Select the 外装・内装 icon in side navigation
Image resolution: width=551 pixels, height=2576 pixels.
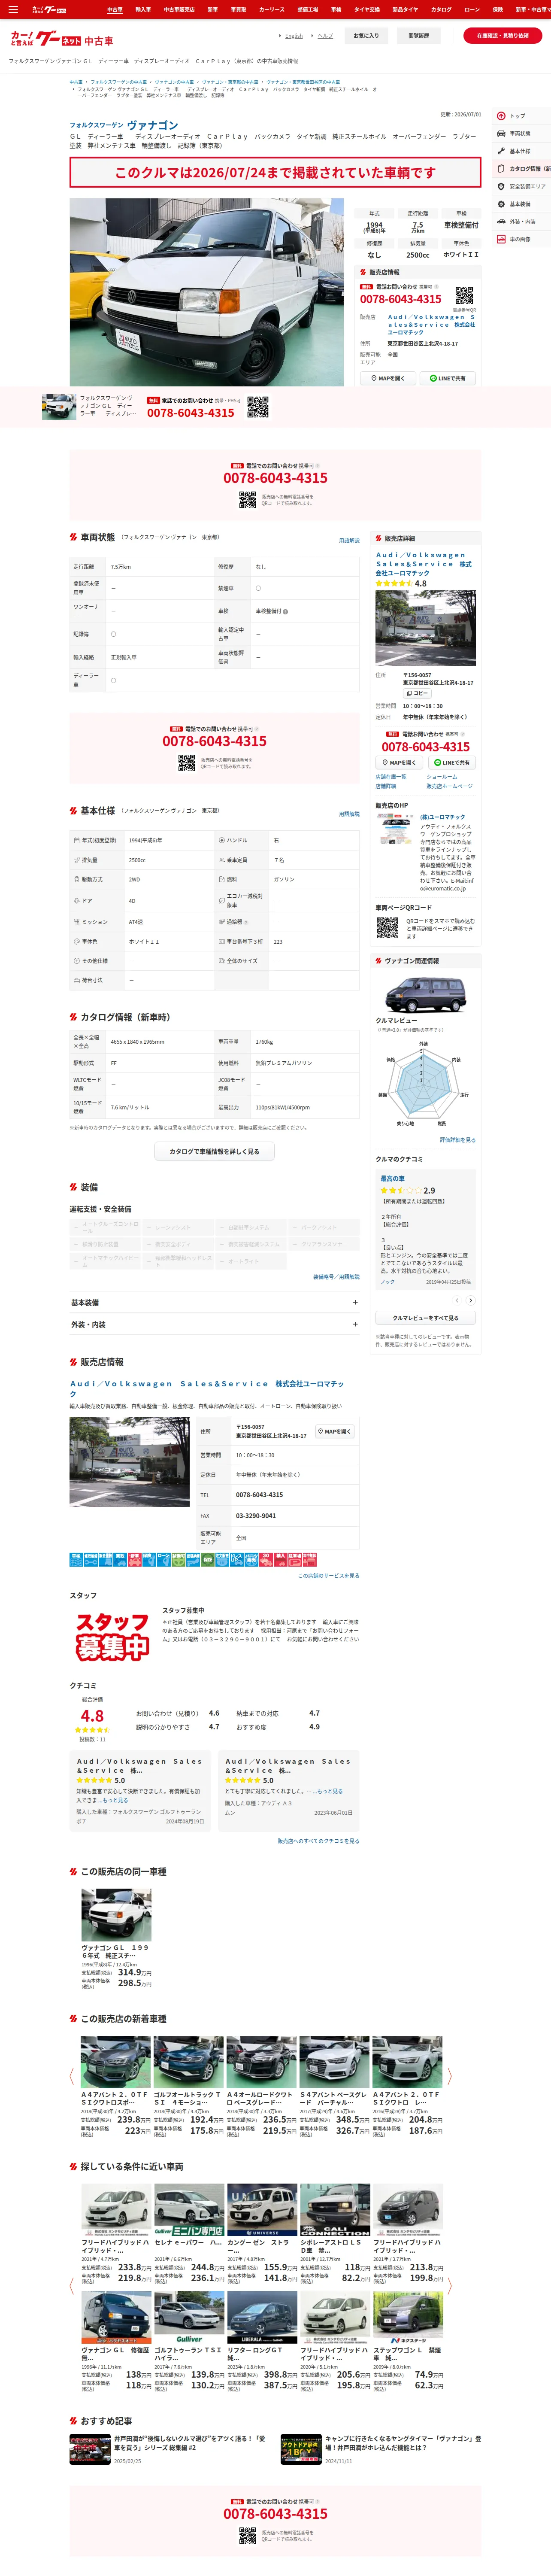[501, 221]
